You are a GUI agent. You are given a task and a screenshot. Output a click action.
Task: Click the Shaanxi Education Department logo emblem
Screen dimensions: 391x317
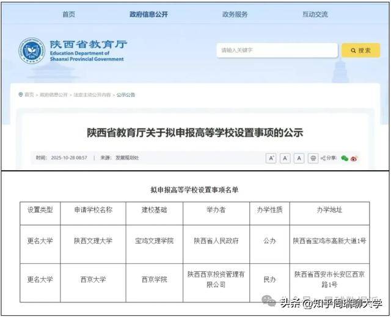pyautogui.click(x=31, y=51)
